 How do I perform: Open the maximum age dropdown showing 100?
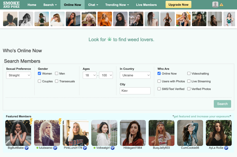[x=106, y=75]
